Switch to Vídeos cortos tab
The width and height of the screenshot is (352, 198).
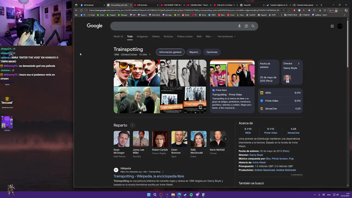[x=185, y=36]
